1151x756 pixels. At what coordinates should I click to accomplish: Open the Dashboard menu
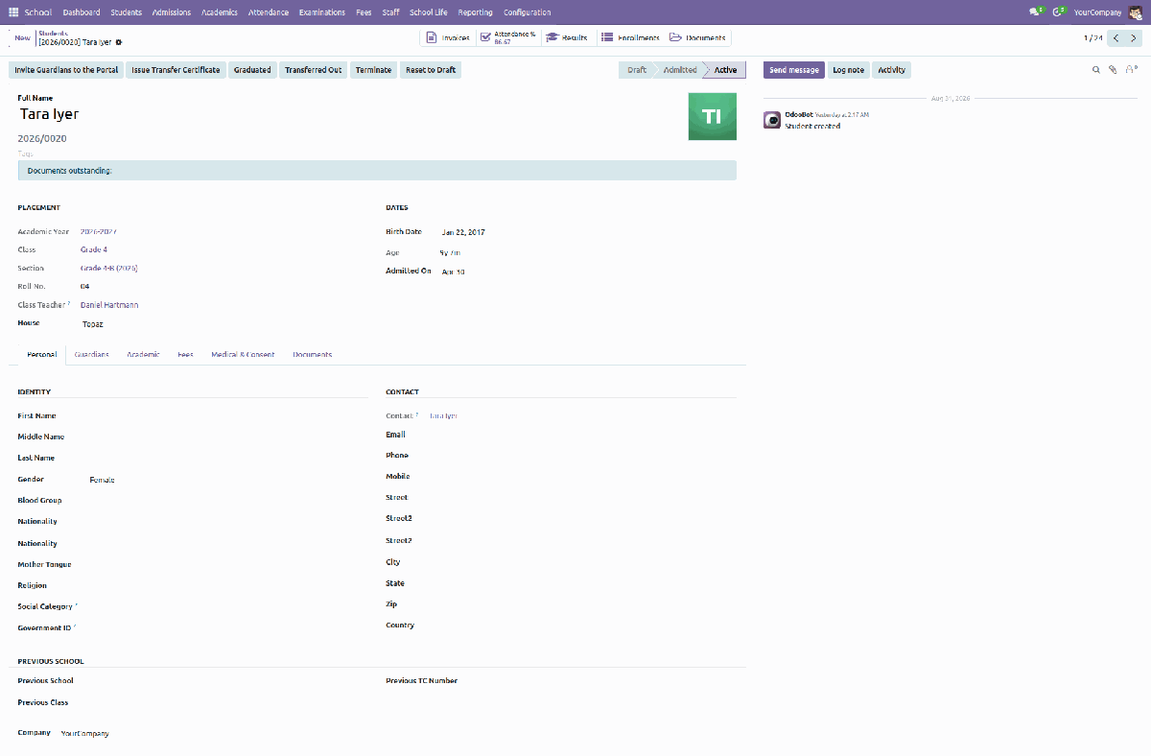(82, 12)
